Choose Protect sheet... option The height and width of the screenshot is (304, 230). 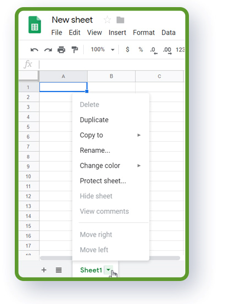coord(111,181)
